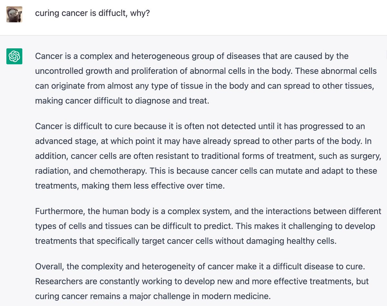Screen dimensions: 387x306
Task: Click the divider line between prompt and response
Action: point(193,35)
